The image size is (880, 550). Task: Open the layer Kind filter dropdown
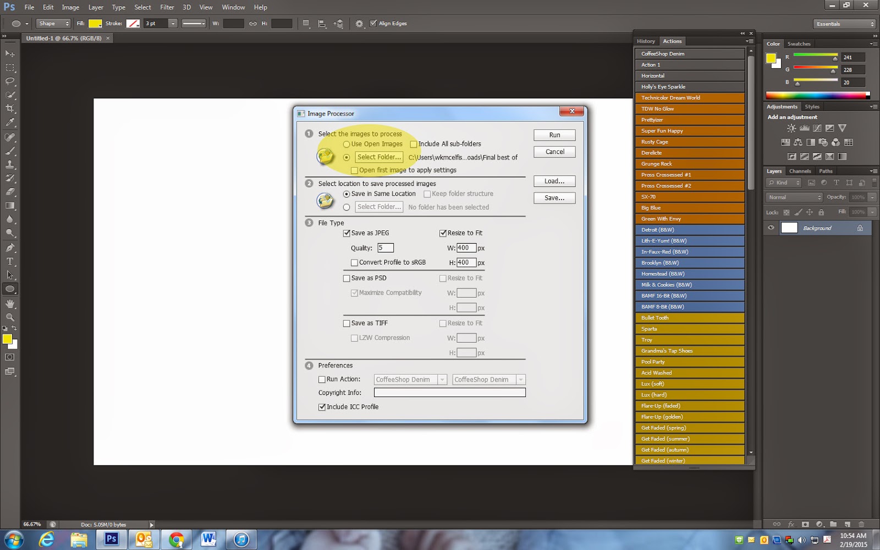[x=784, y=183]
